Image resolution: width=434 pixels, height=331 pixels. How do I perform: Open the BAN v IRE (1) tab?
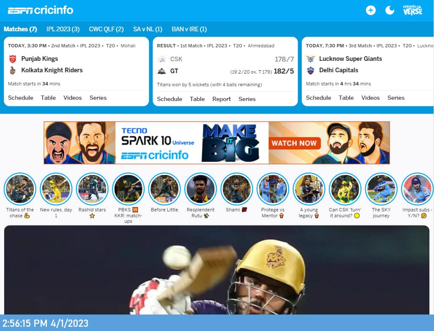[189, 29]
